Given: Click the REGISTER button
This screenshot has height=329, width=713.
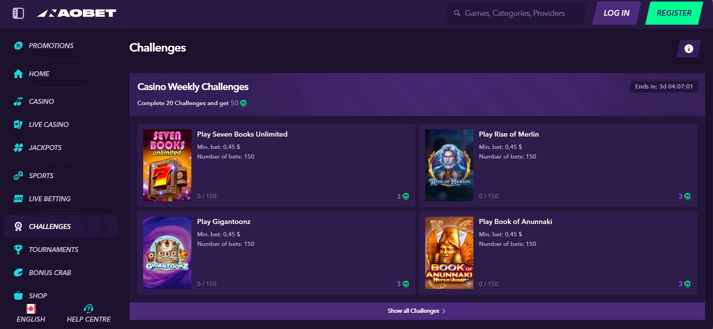Looking at the screenshot, I should point(674,13).
